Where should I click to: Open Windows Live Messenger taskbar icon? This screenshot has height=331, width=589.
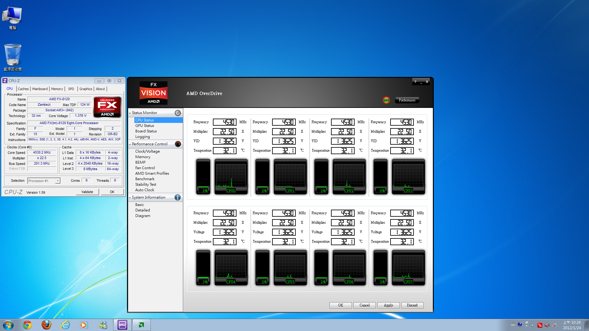[x=103, y=325]
